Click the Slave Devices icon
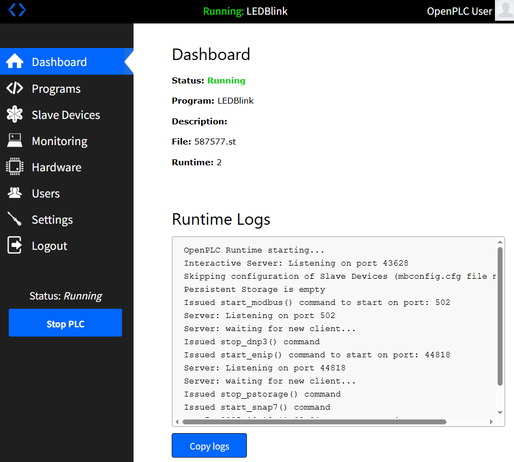 [x=15, y=115]
